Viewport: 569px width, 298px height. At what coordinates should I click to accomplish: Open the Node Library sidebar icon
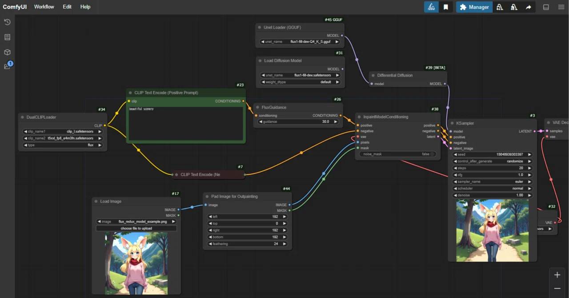[7, 37]
